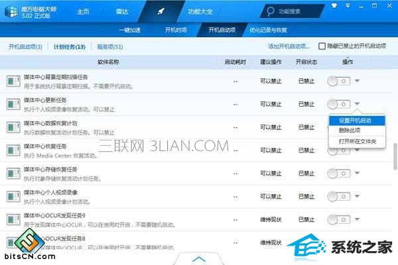This screenshot has height=265, width=398.
Task: Expand options arrow for 媒体中心OCUR发现任务9
Action: tap(357, 219)
